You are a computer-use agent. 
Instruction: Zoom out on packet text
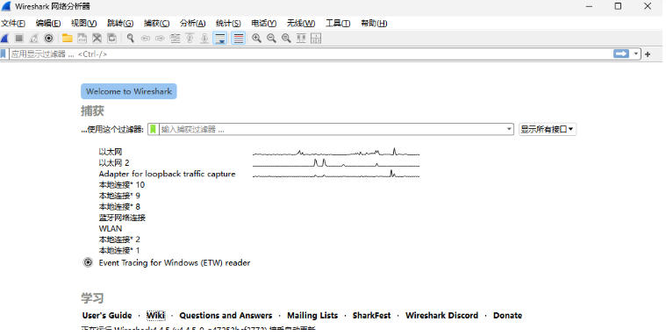271,39
